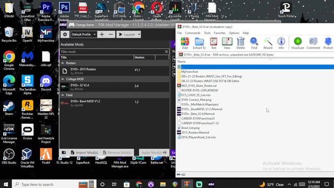Open the dropdown arrow beside Launch
This screenshot has width=334, height=188.
point(139,34)
